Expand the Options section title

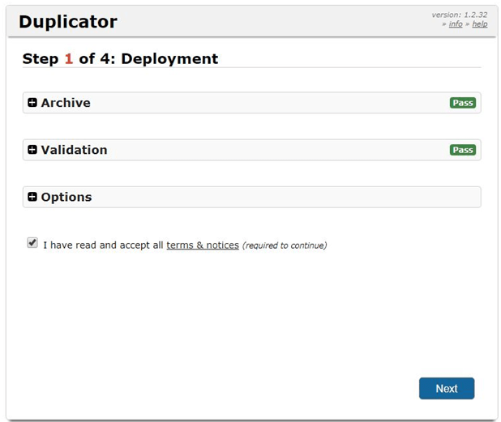pyautogui.click(x=66, y=197)
